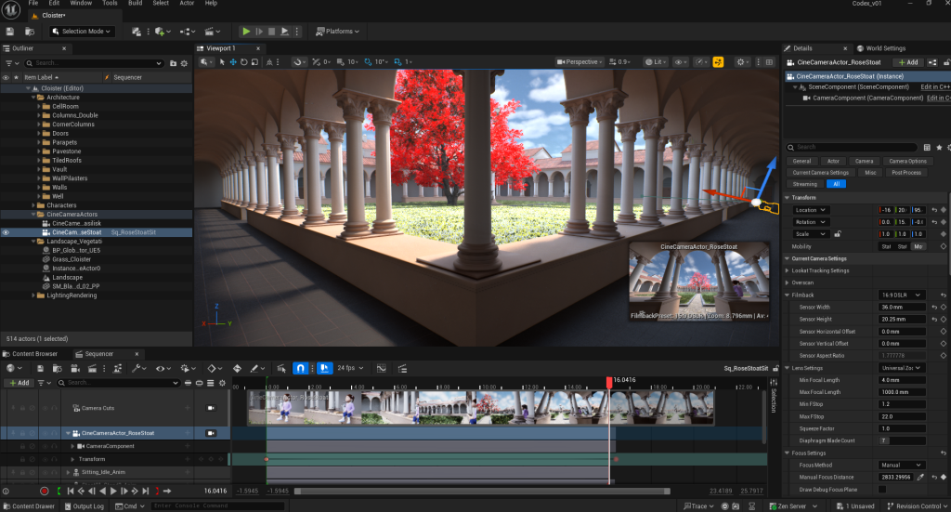The height and width of the screenshot is (512, 951).
Task: Click the Sequencer record button
Action: pos(44,491)
